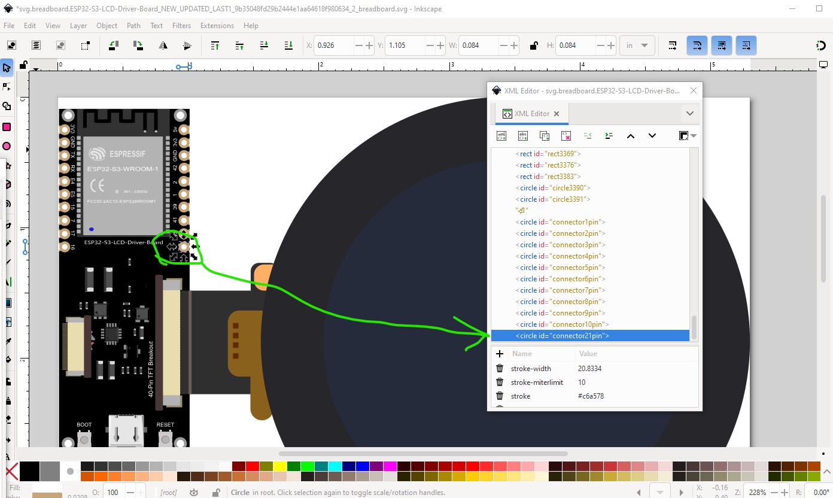This screenshot has height=498, width=833.
Task: Open the Extensions menu
Action: (x=217, y=26)
